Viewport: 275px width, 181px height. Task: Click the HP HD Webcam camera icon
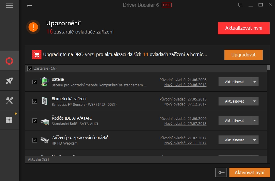click(45, 140)
